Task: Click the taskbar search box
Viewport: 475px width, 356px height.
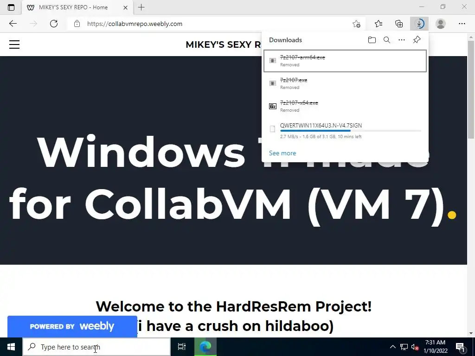Action: (96, 347)
